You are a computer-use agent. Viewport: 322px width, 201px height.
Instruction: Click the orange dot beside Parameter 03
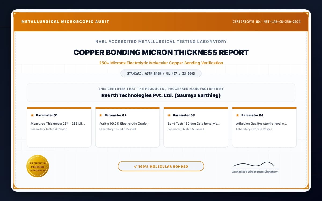(x=169, y=115)
